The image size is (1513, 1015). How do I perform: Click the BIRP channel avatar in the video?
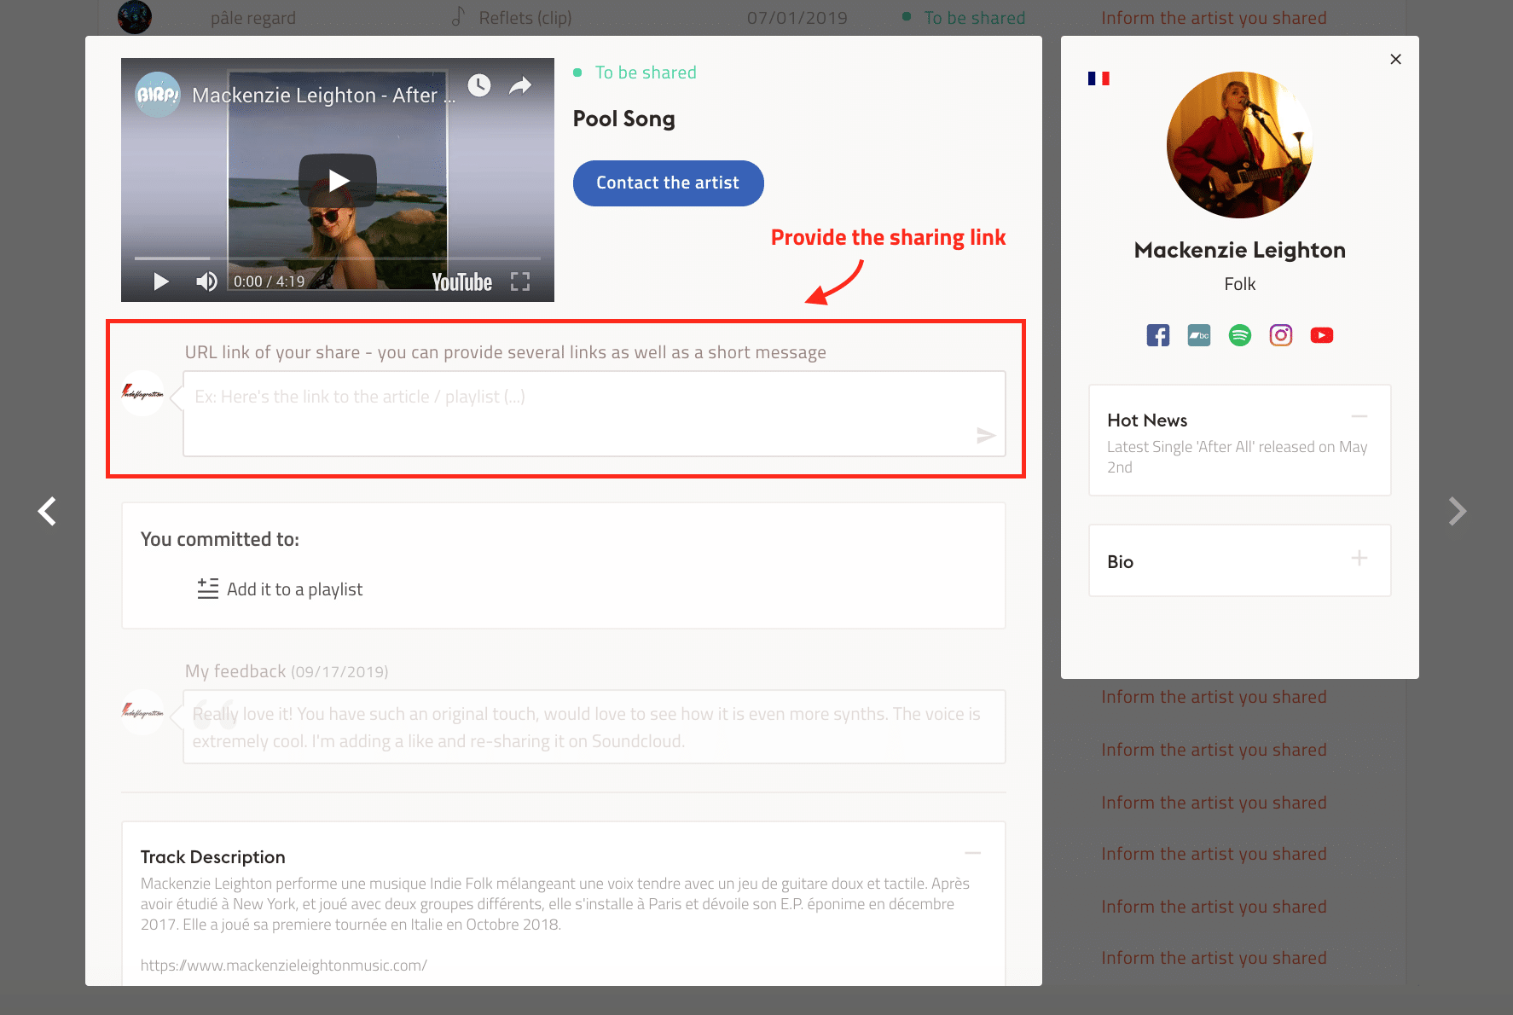point(158,95)
